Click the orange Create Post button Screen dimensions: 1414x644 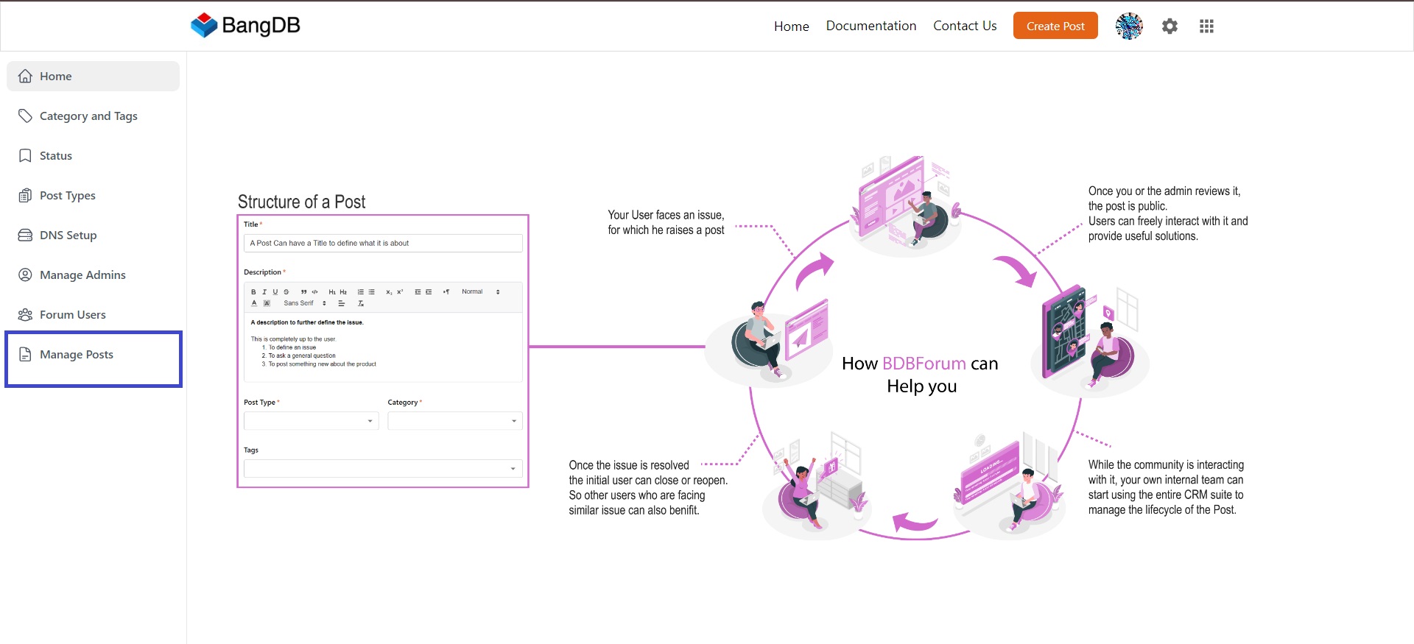click(x=1055, y=26)
